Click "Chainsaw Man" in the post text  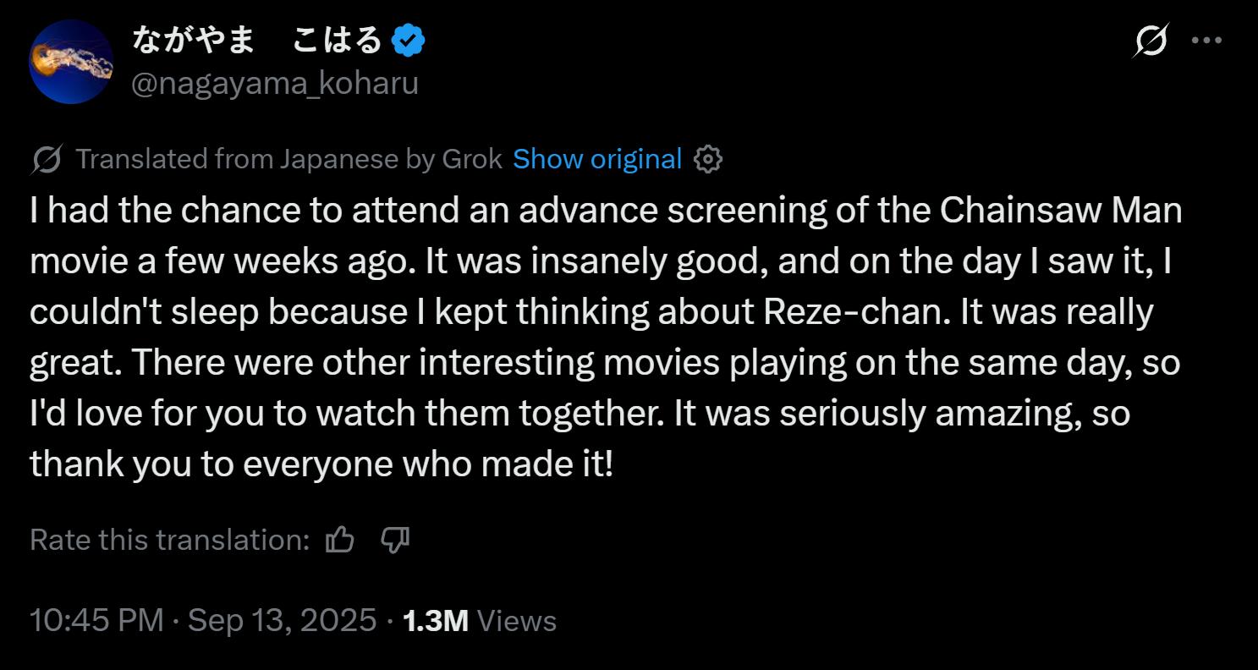pyautogui.click(x=1062, y=211)
